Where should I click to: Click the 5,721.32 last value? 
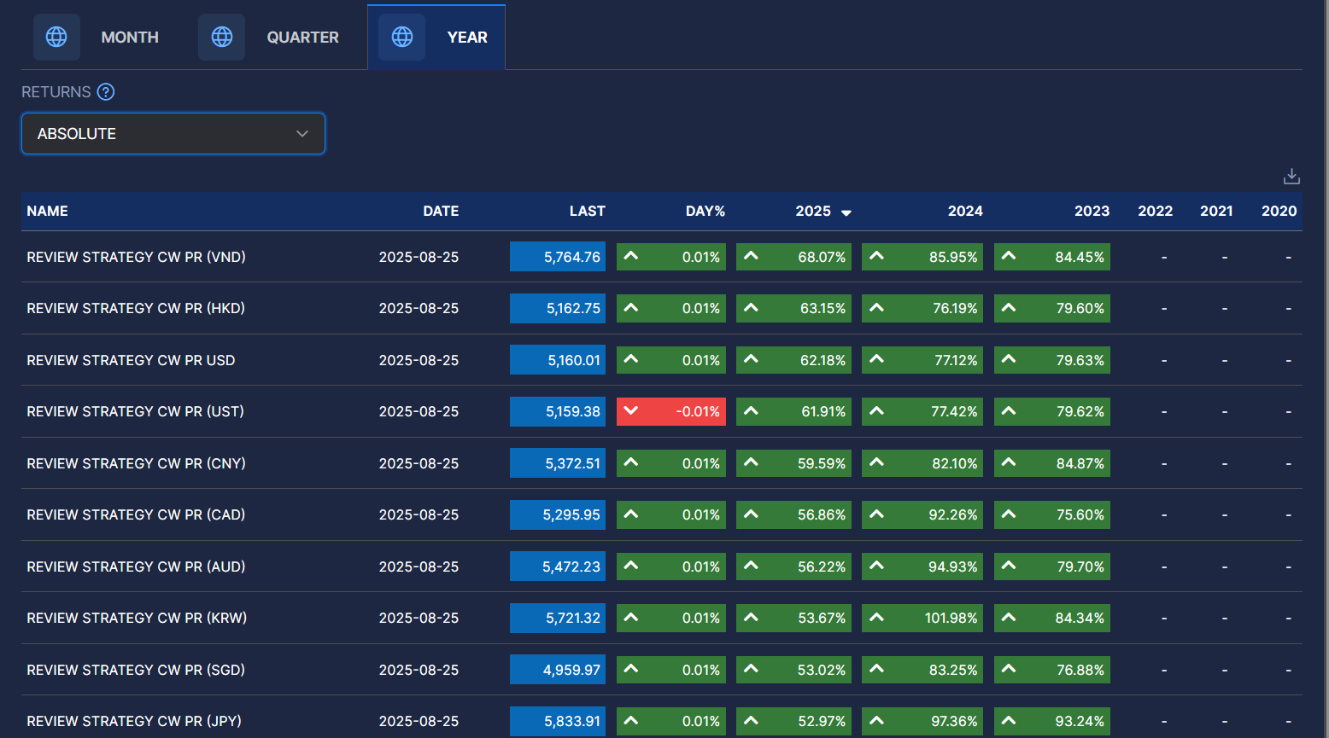point(558,618)
